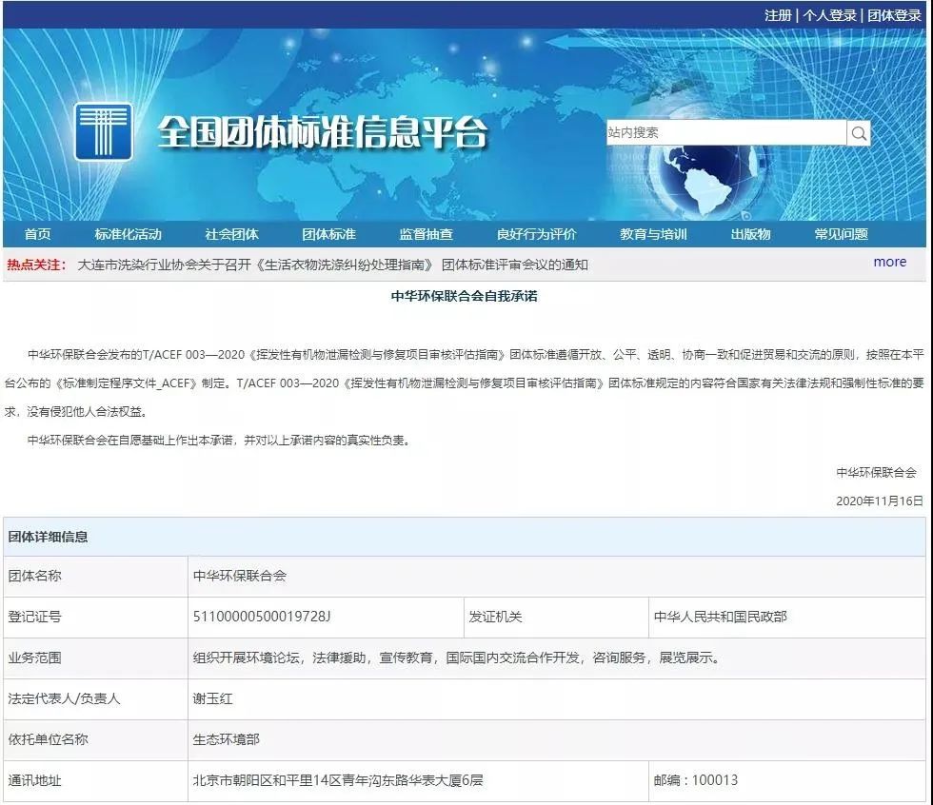Open the 个人登录 link
This screenshot has width=933, height=805.
click(829, 15)
